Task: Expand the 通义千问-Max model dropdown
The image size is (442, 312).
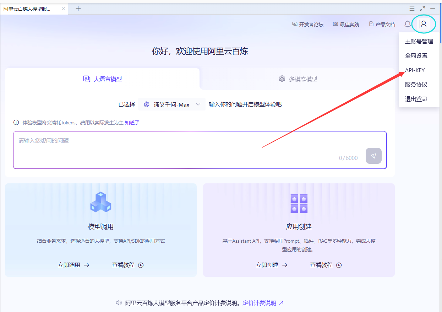Action: pos(172,104)
